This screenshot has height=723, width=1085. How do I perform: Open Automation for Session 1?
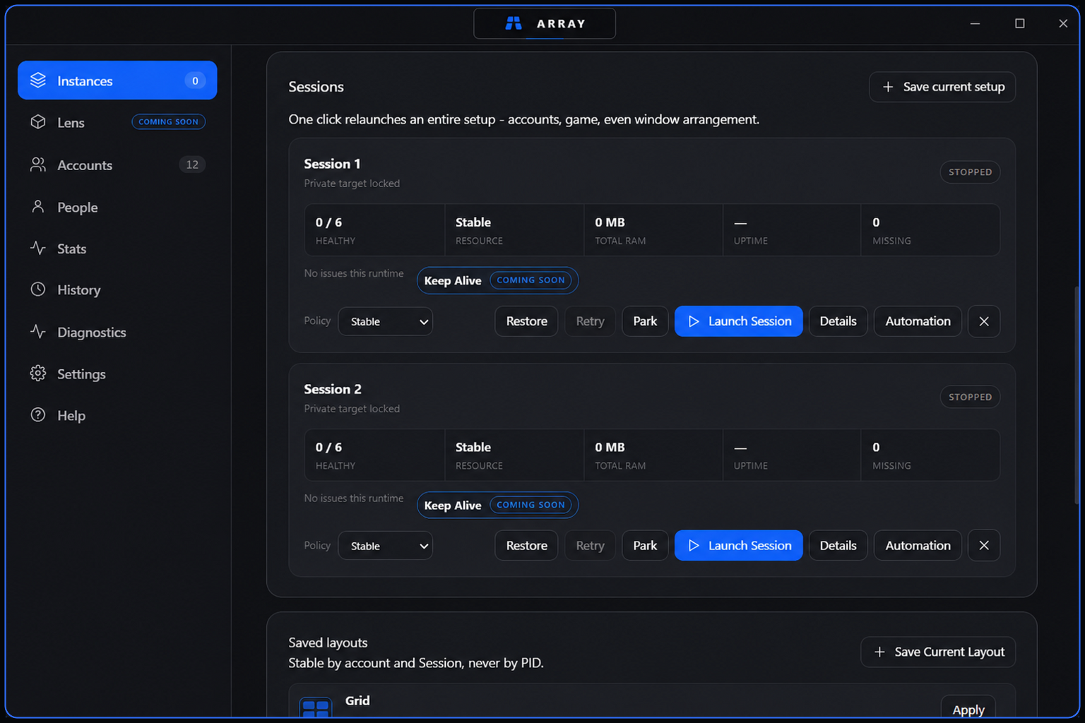tap(918, 321)
